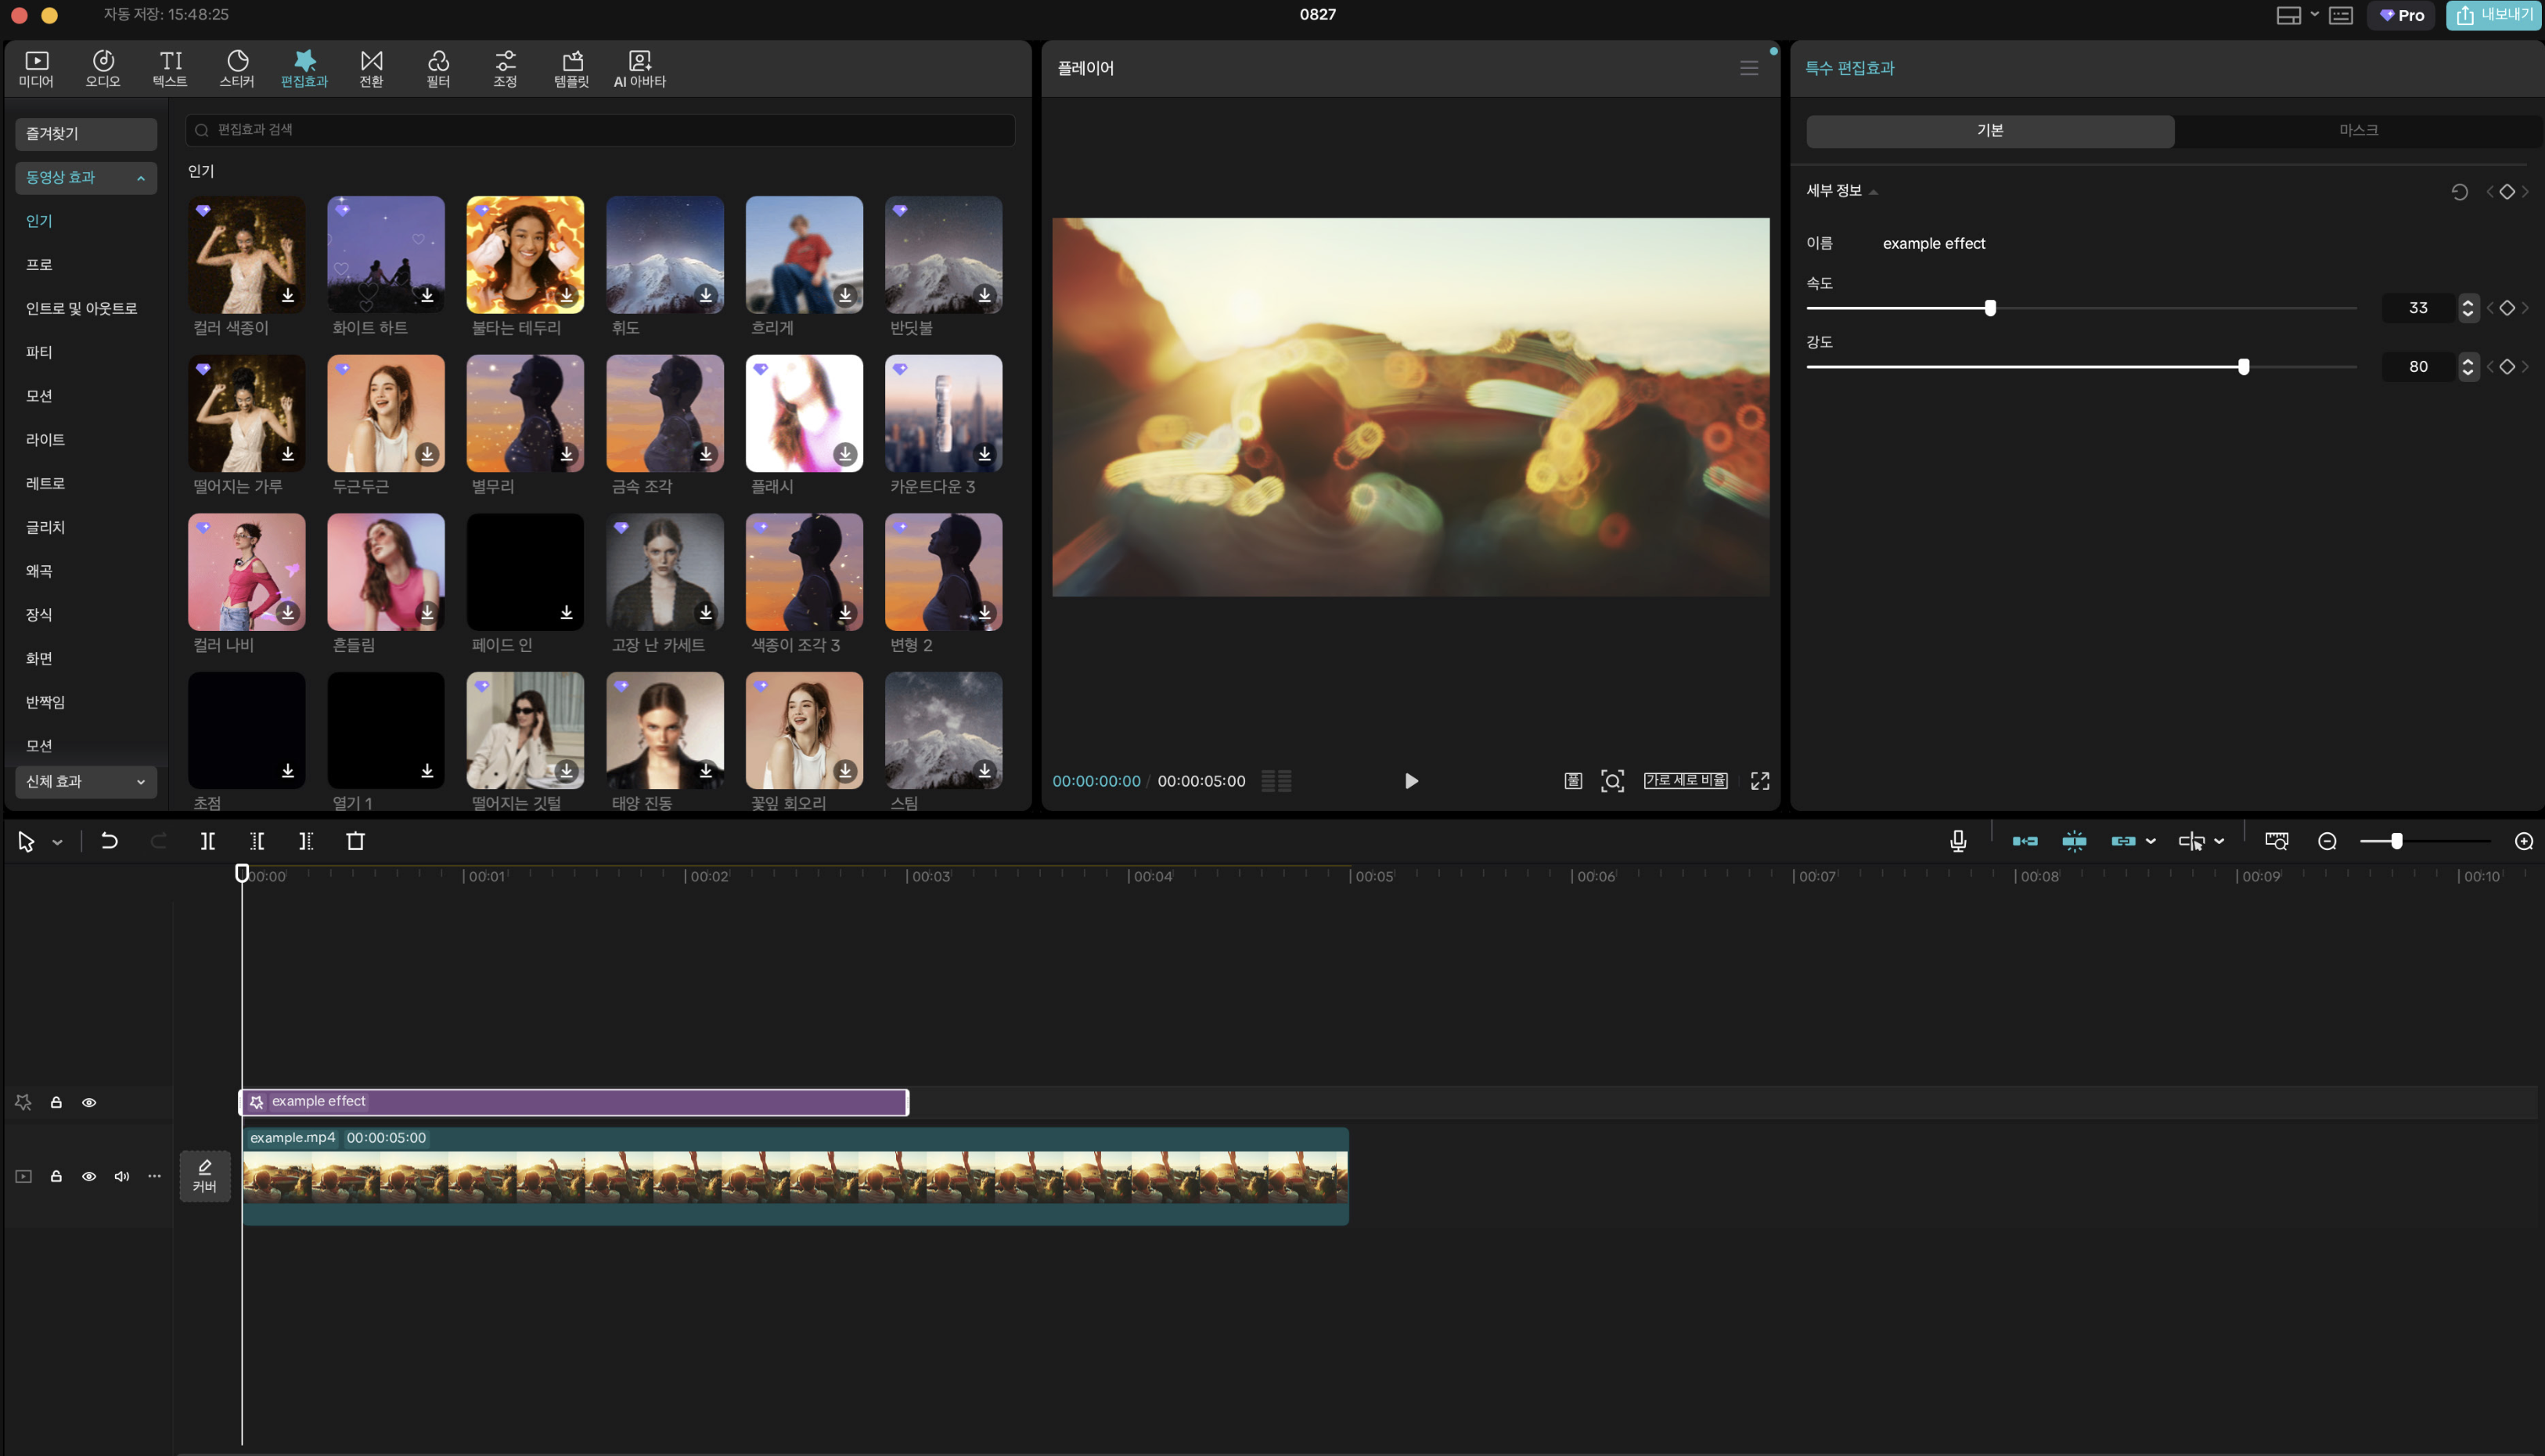The width and height of the screenshot is (2545, 1456).
Task: Open the 전환 transitions tab
Action: pos(371,68)
